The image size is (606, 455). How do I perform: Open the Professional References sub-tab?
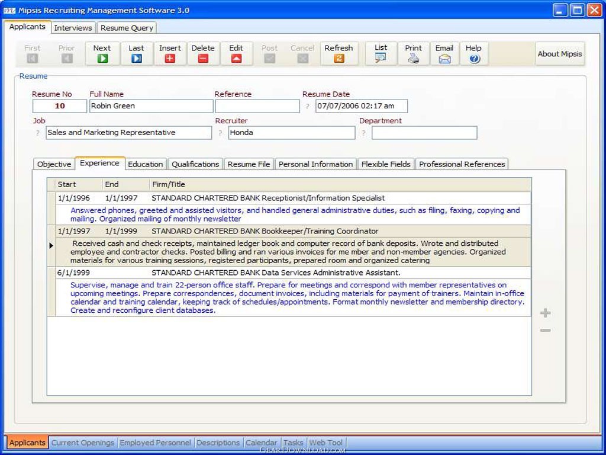pos(462,164)
